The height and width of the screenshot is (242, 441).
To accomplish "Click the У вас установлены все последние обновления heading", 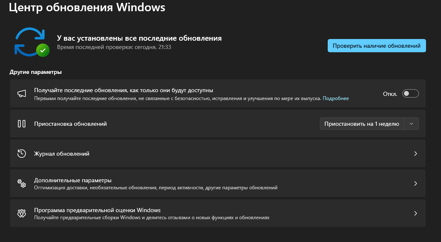I will [139, 38].
